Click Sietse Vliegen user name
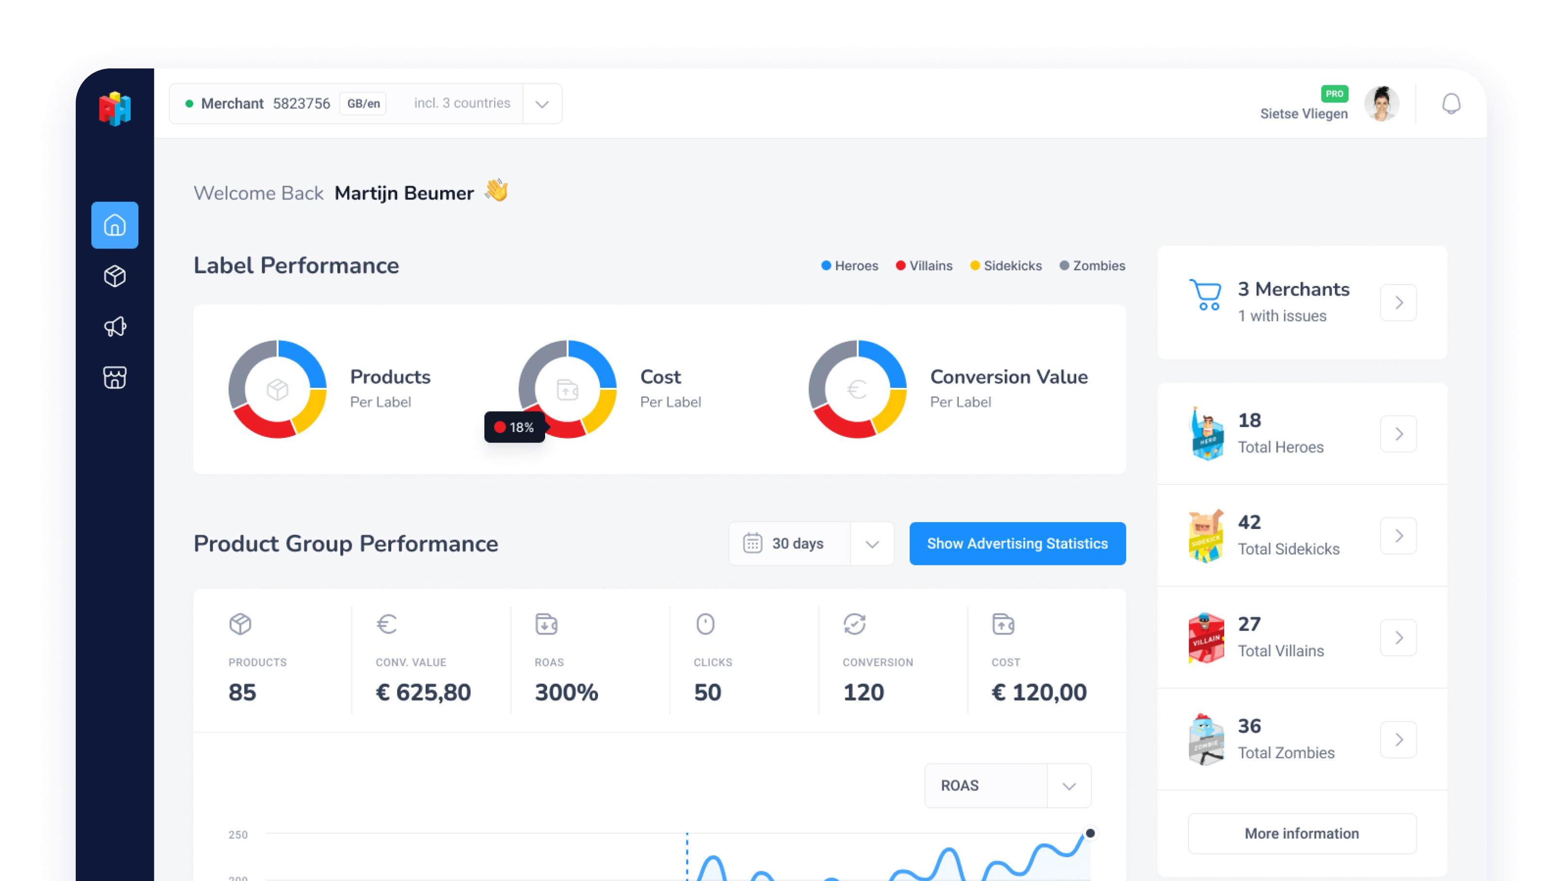The image size is (1564, 881). 1303,114
